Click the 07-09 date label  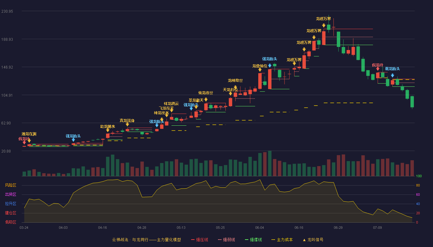coord(377,228)
